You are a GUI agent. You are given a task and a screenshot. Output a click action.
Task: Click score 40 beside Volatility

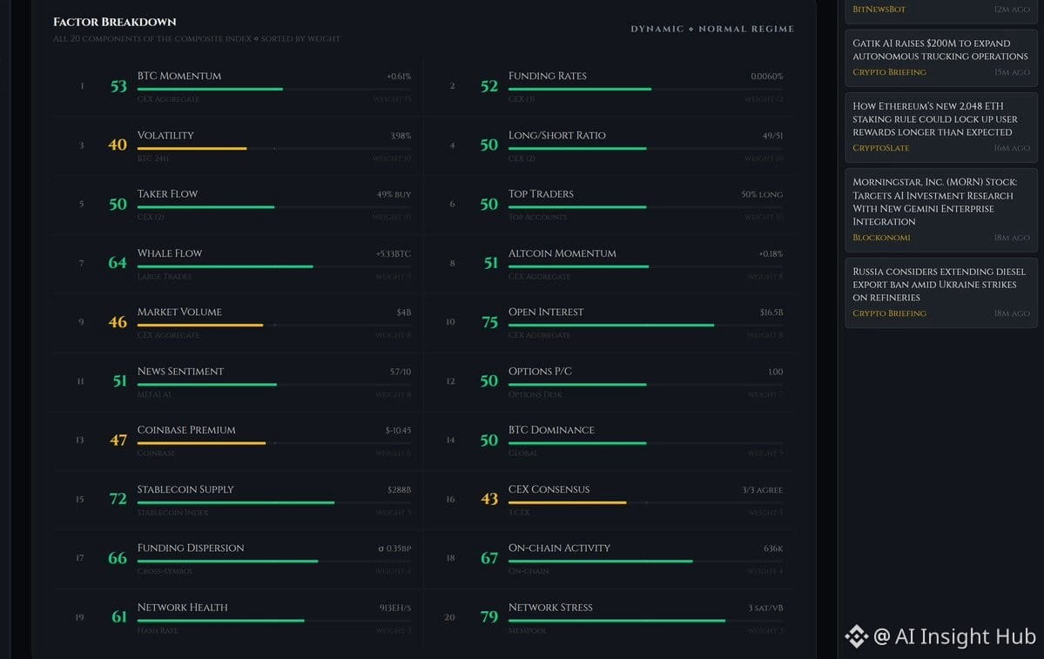click(118, 145)
